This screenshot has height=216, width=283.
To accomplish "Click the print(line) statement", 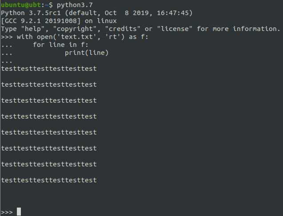I will [x=87, y=53].
